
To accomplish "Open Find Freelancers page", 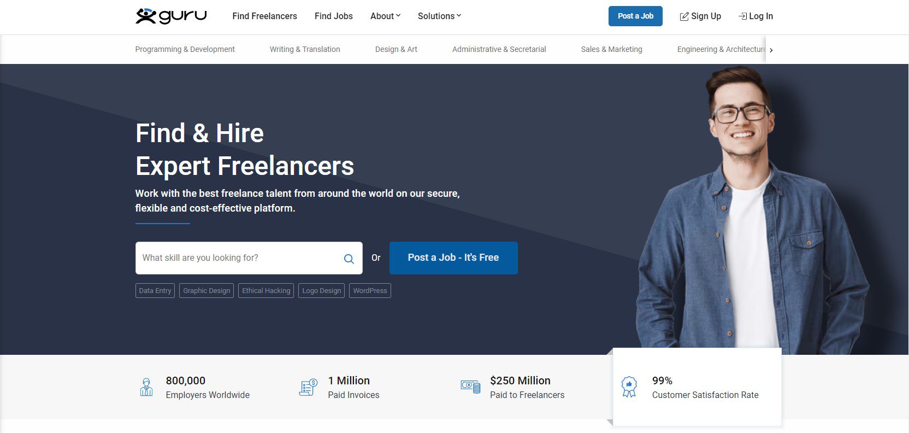I will click(x=264, y=16).
